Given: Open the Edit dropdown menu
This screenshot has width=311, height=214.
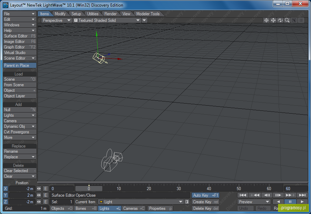Looking at the screenshot, I should (20, 19).
